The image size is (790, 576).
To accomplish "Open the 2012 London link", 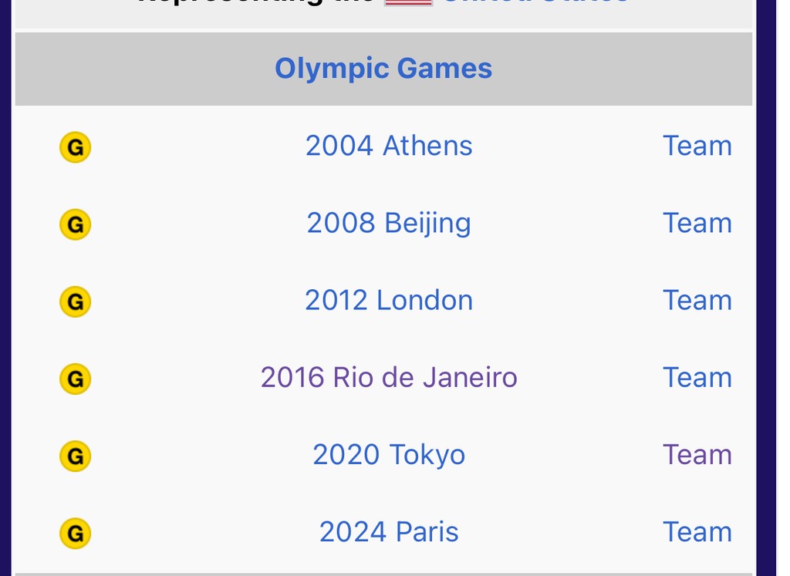I will click(389, 300).
